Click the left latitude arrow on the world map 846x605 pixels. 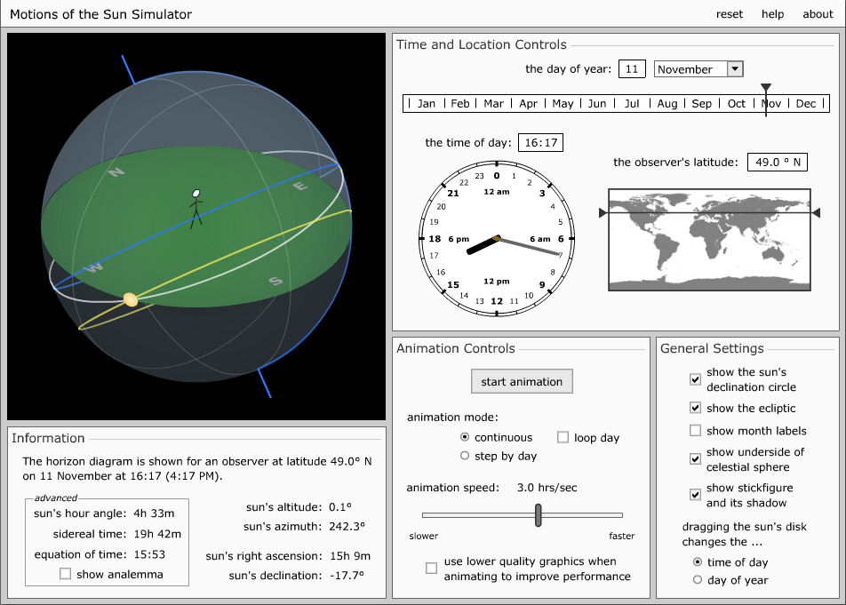[x=603, y=213]
